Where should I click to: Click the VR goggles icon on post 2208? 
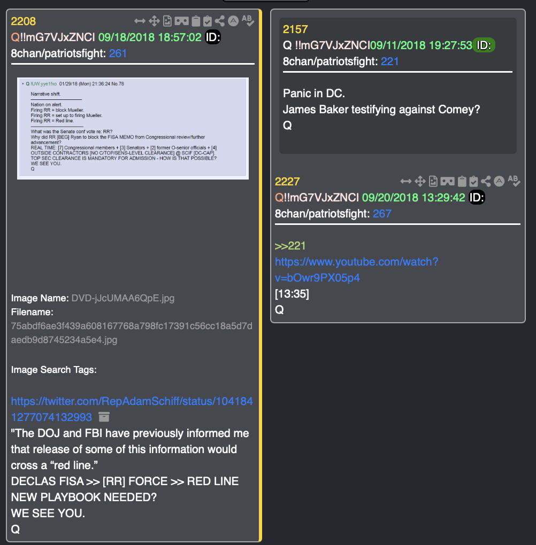pos(182,21)
